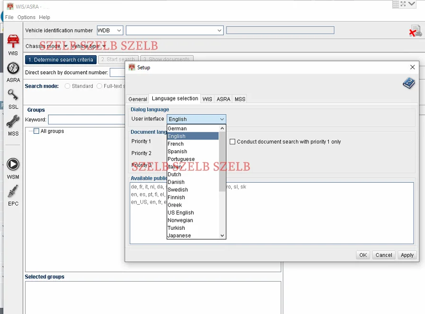Click the OK button in Setup
Image resolution: width=425 pixels, height=314 pixels.
[x=363, y=255]
